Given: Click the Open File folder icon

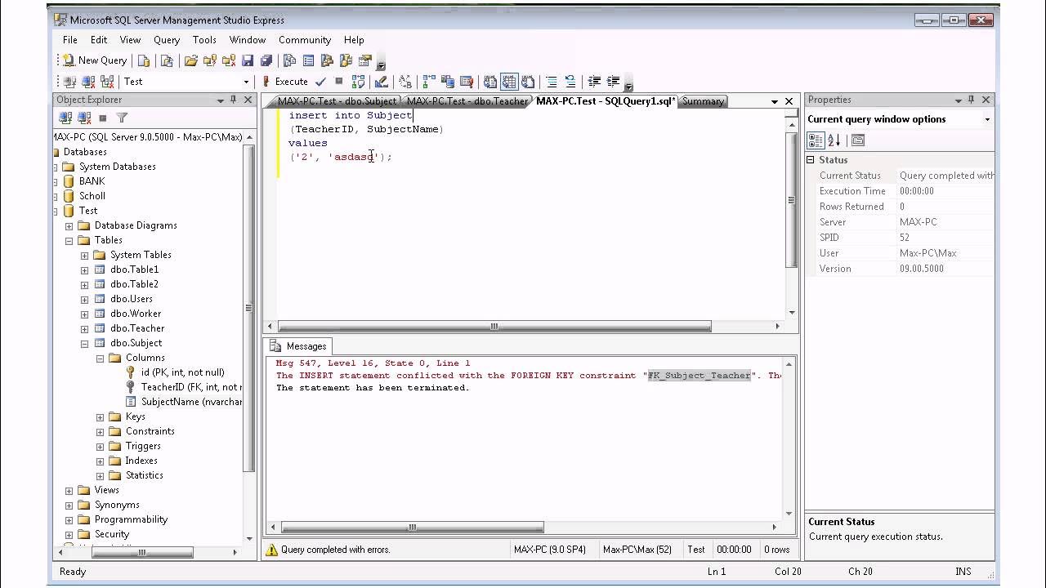Looking at the screenshot, I should [x=190, y=60].
